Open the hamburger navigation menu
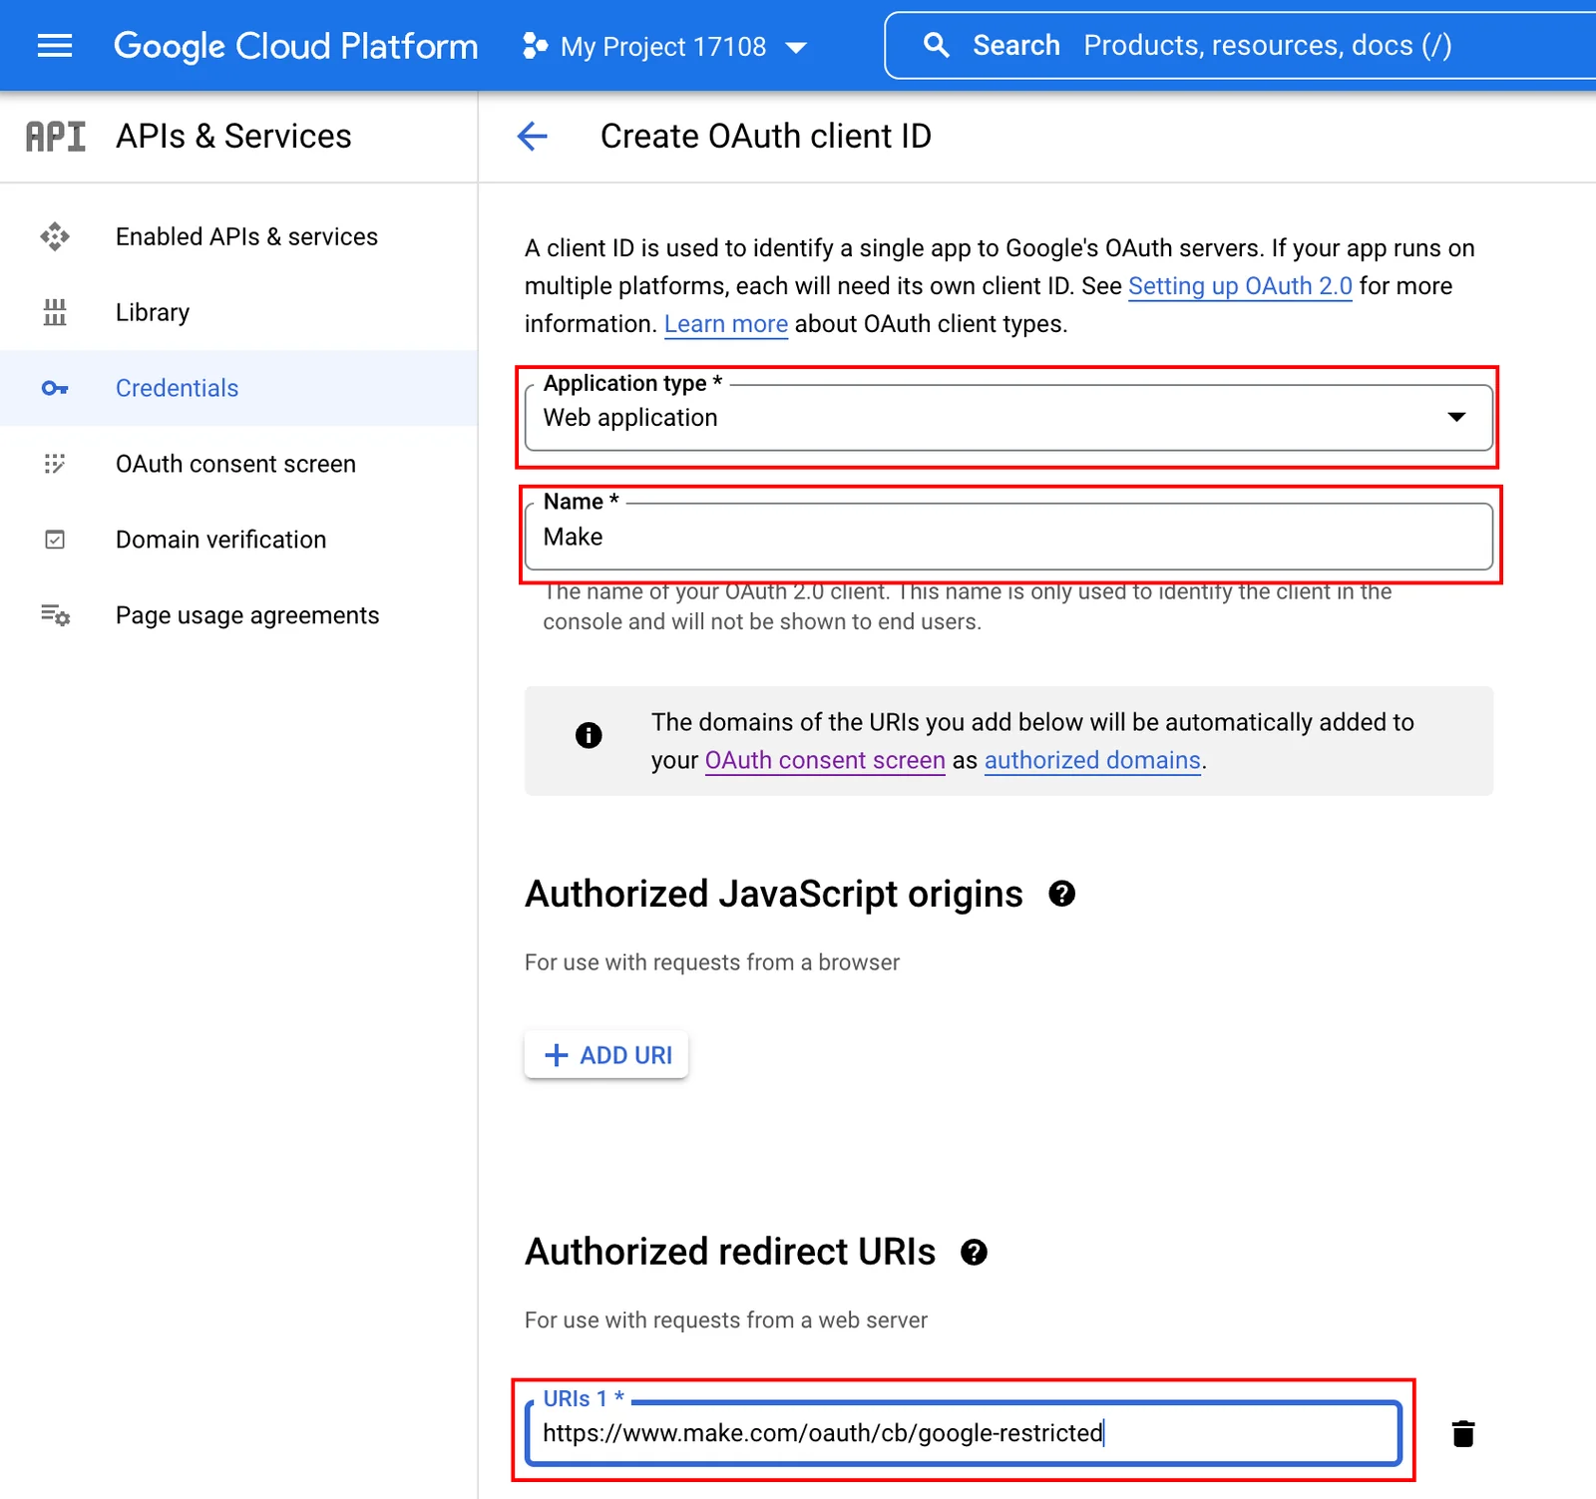The image size is (1596, 1499). [55, 46]
